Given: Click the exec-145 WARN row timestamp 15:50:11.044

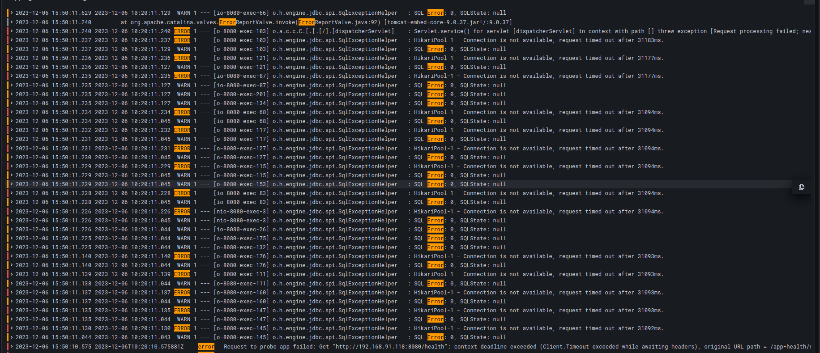Looking at the screenshot, I should point(53,337).
